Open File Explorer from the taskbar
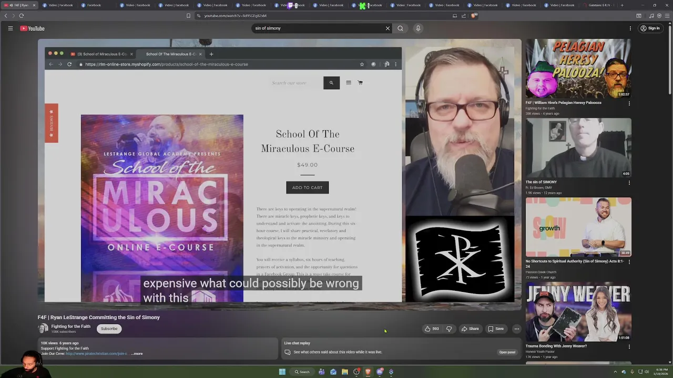Image resolution: width=673 pixels, height=378 pixels. pyautogui.click(x=345, y=372)
